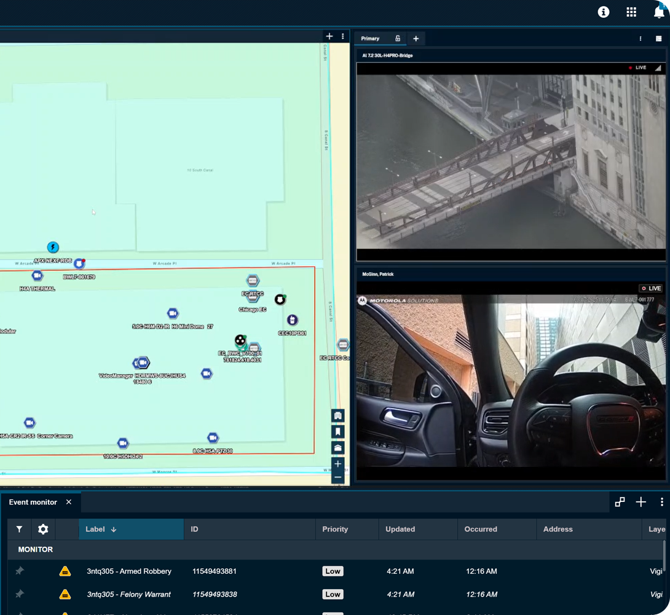Open the apps grid launcher
The width and height of the screenshot is (670, 615).
[x=631, y=12]
